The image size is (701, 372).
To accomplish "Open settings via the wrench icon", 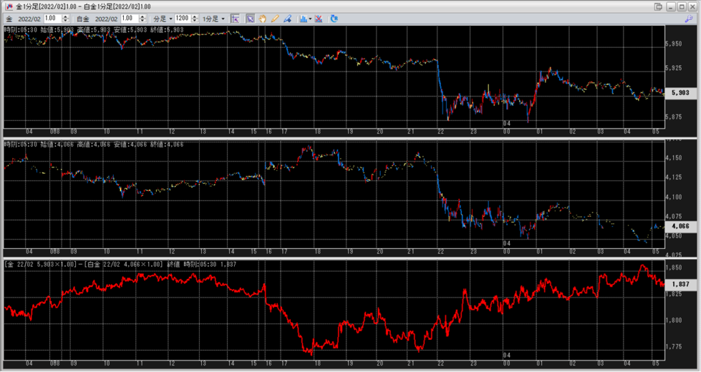I will [688, 18].
